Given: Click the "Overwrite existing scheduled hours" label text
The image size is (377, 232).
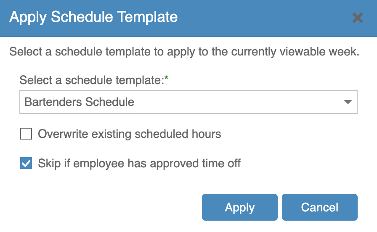Looking at the screenshot, I should (129, 134).
